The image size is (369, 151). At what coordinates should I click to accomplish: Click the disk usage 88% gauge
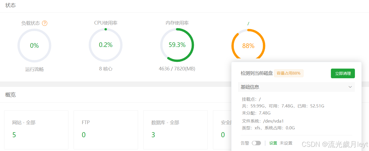[248, 46]
